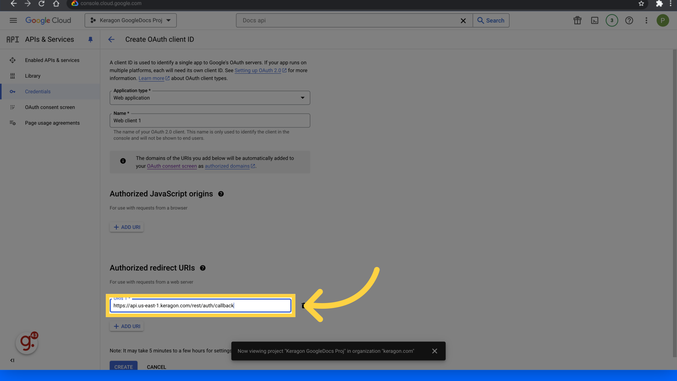Viewport: 677px width, 381px height.
Task: Select Credentials in the sidebar
Action: tap(38, 92)
